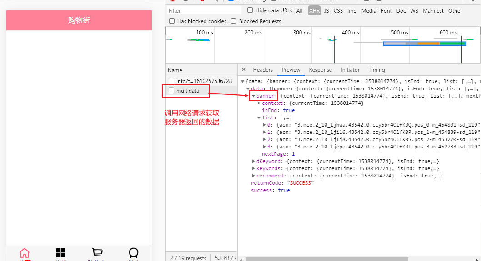
Task: Expand list item 2
Action: point(265,139)
